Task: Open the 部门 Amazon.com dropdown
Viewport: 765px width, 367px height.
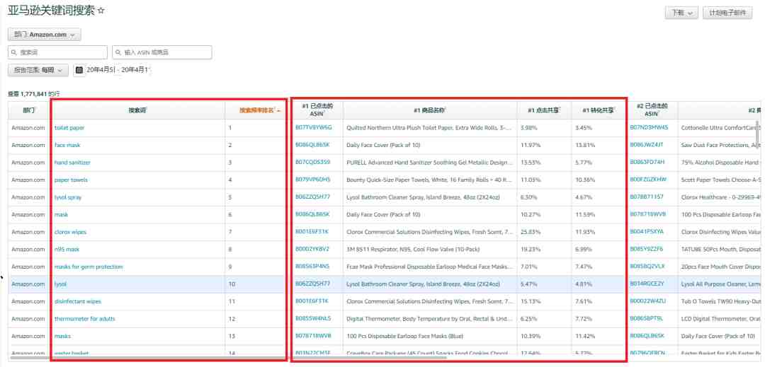Action: pyautogui.click(x=45, y=35)
